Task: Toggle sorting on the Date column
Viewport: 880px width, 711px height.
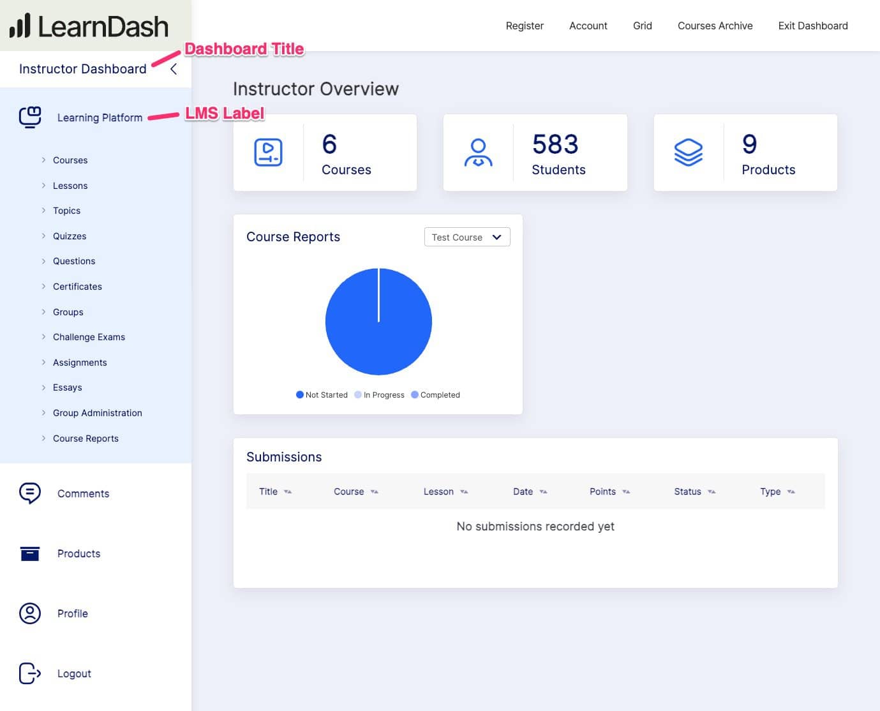Action: [544, 491]
